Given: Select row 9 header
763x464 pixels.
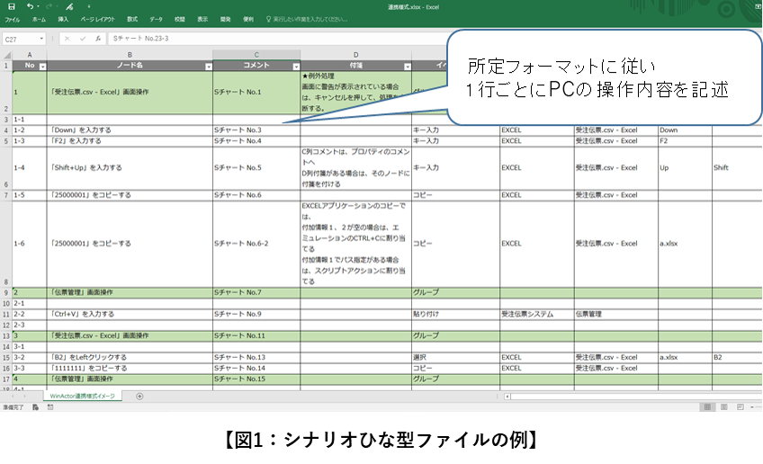Looking at the screenshot, I should 6,293.
